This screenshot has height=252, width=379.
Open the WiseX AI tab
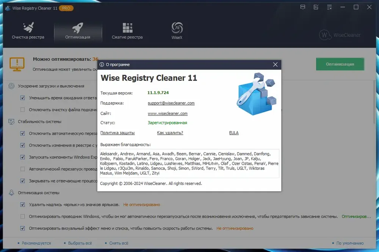(x=177, y=31)
